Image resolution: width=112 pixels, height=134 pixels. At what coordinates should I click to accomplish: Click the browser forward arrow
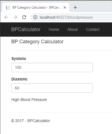15,17
